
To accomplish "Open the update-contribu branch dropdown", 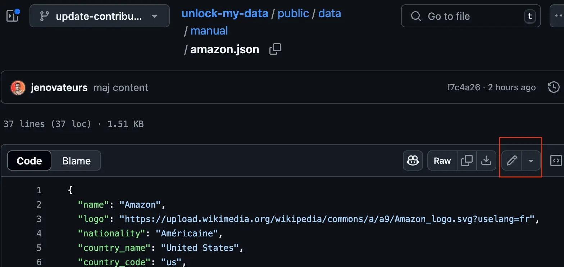I will 99,16.
